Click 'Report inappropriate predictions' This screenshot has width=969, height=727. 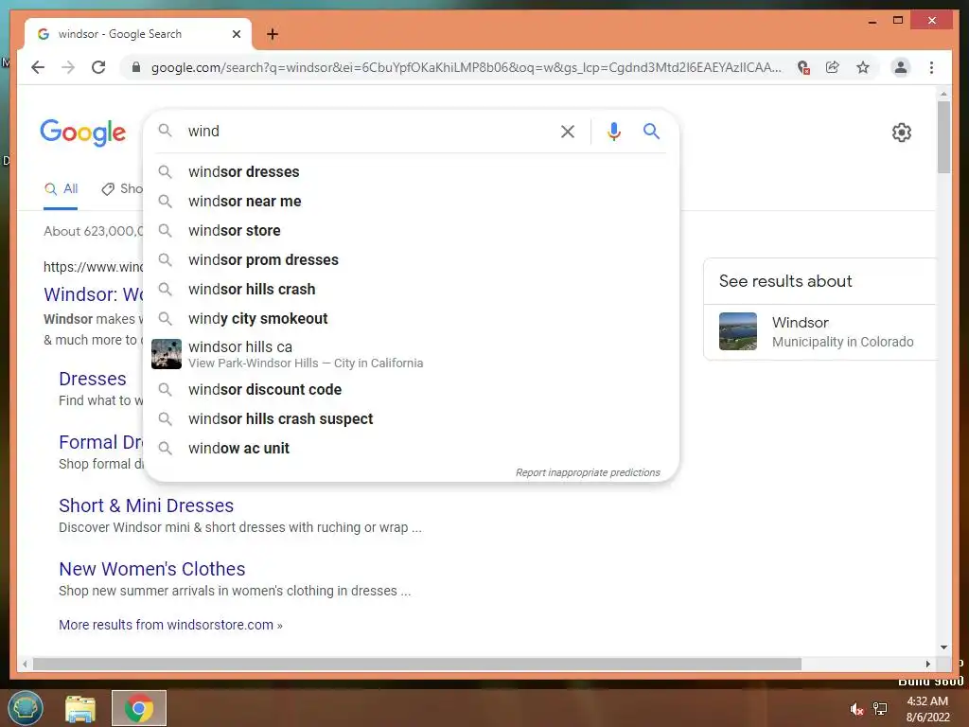point(588,472)
